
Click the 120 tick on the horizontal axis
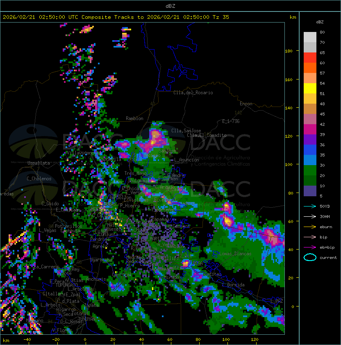tap(255, 340)
